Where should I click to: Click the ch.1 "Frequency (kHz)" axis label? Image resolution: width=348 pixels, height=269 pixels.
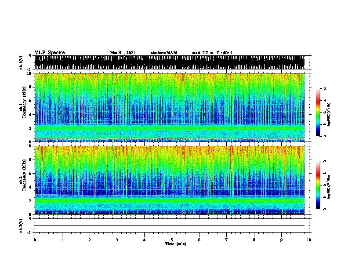pos(24,102)
